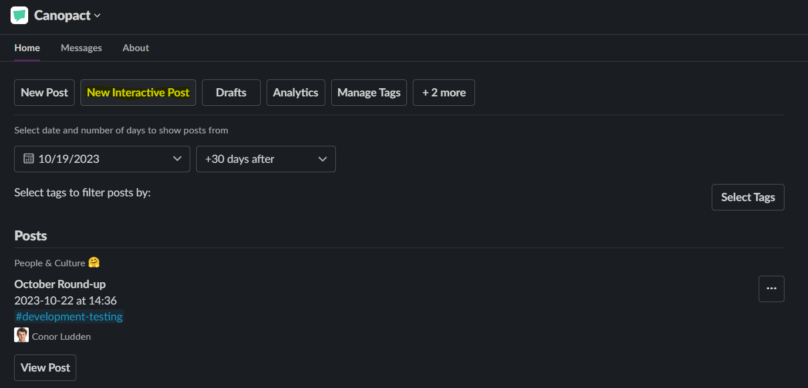Open the About tab

pyautogui.click(x=136, y=48)
